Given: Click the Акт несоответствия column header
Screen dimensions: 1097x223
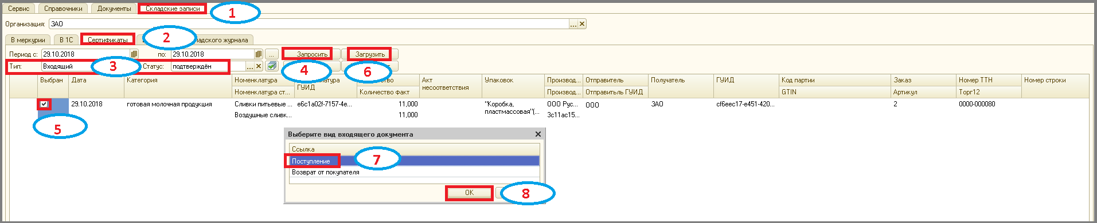Looking at the screenshot, I should point(451,86).
